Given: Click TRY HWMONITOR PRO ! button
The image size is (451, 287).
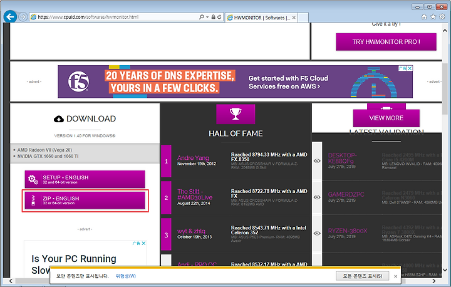Looking at the screenshot, I should pyautogui.click(x=386, y=42).
